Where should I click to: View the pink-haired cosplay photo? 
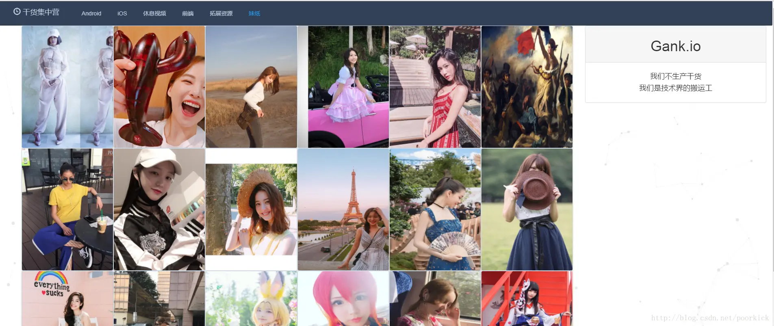[x=343, y=298]
